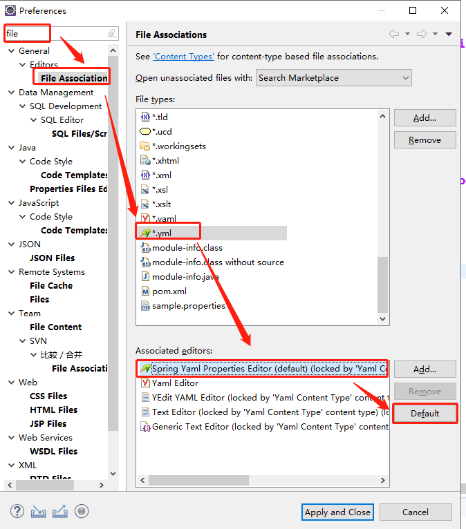Select the Yaml Editor entry icon
The height and width of the screenshot is (529, 466).
145,383
